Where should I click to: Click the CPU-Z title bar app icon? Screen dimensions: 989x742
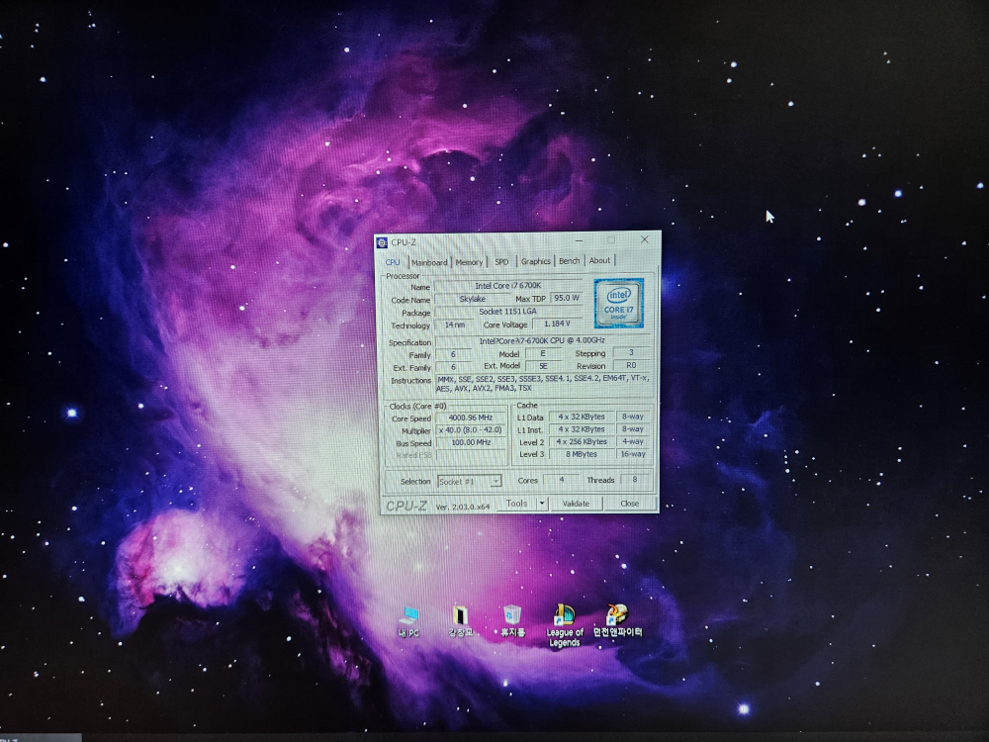382,242
